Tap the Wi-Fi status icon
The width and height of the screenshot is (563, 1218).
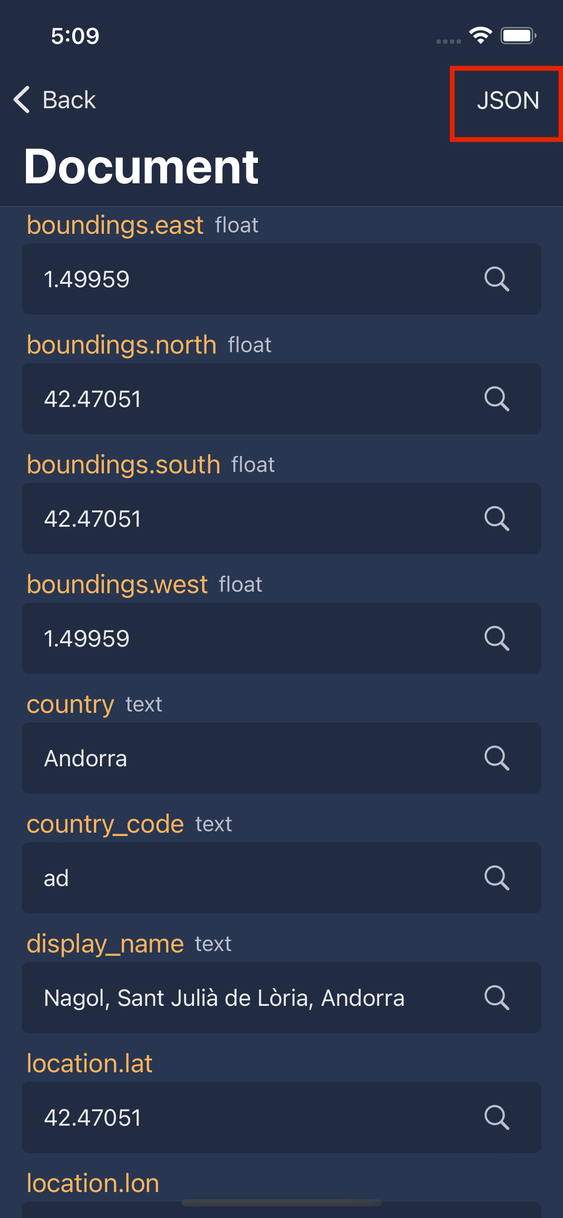coord(480,36)
